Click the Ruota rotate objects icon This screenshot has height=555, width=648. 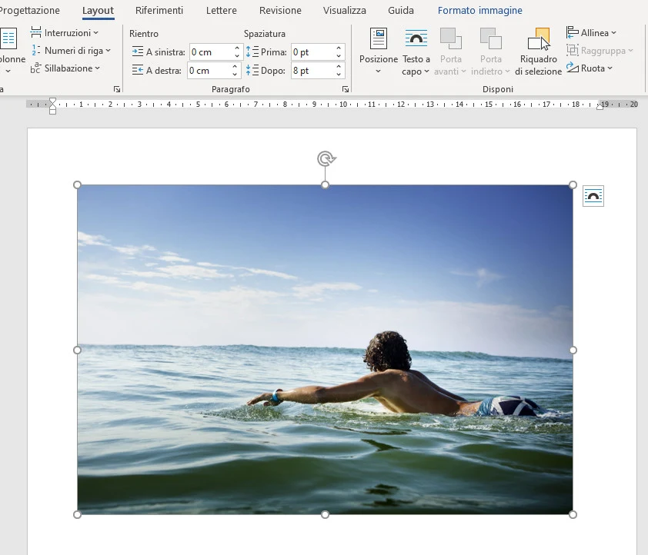(x=573, y=68)
